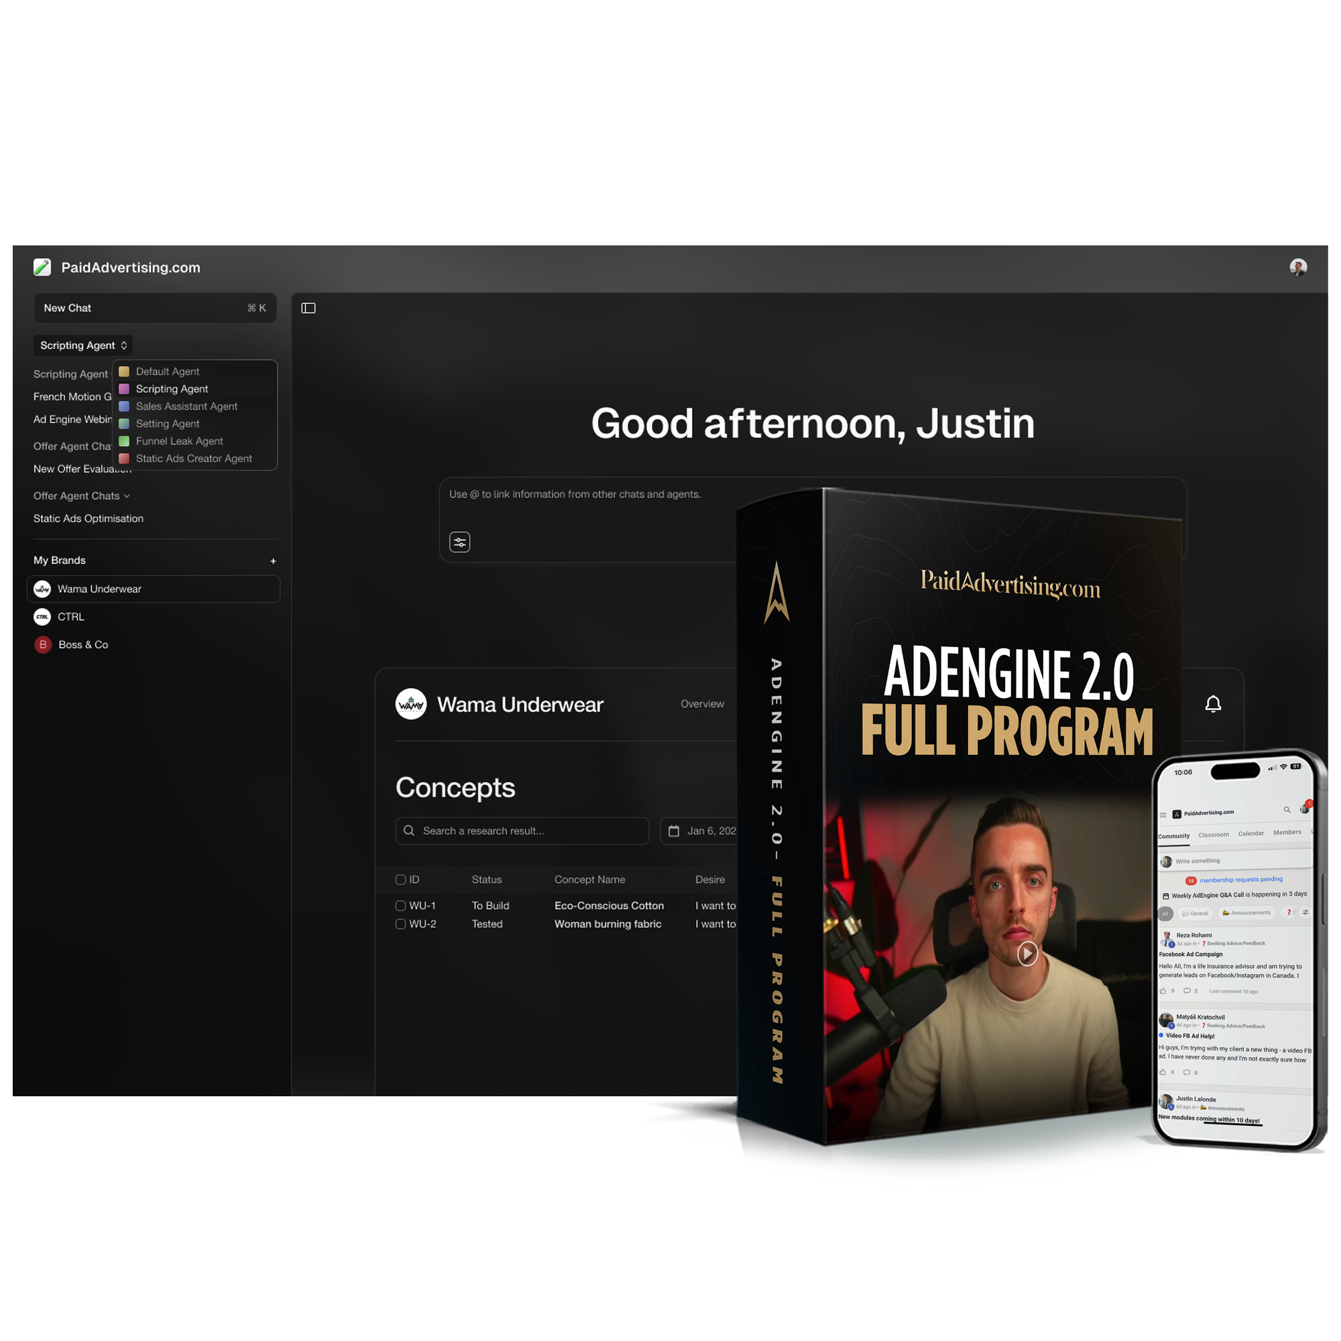Tick the header ID select-all checkbox

400,880
